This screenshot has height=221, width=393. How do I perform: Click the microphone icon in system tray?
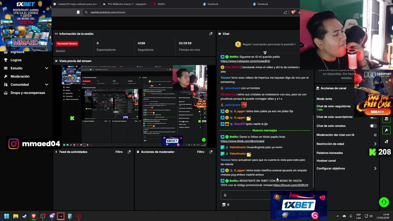click(351, 216)
